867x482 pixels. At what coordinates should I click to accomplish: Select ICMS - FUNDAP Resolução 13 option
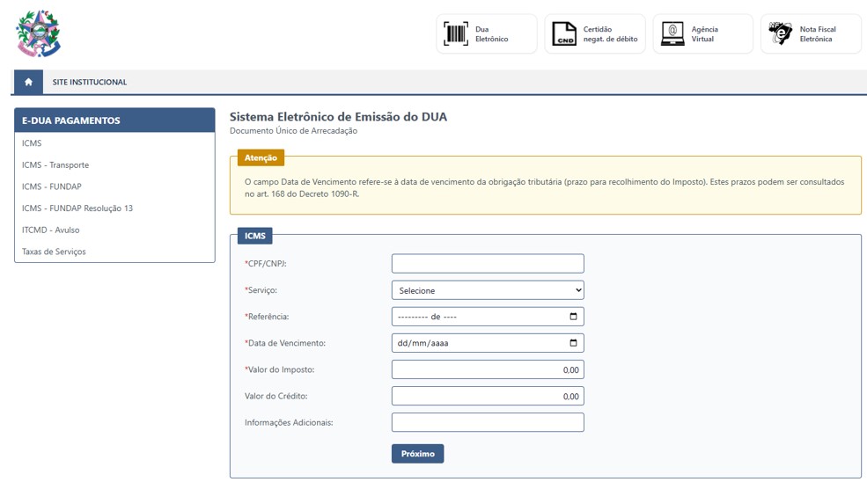click(x=77, y=208)
